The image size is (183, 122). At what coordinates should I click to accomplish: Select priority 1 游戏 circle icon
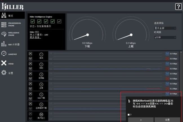pyautogui.click(x=41, y=54)
